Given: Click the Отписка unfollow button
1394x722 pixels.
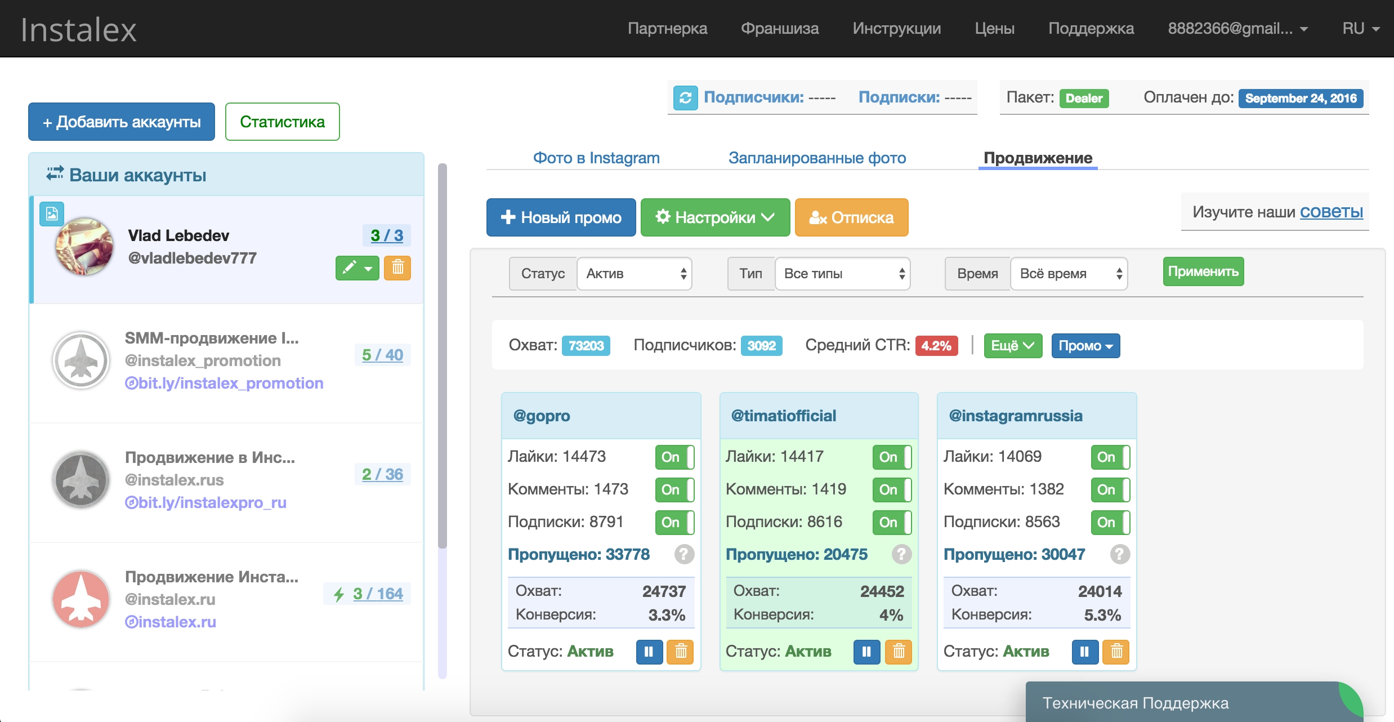Looking at the screenshot, I should (851, 217).
